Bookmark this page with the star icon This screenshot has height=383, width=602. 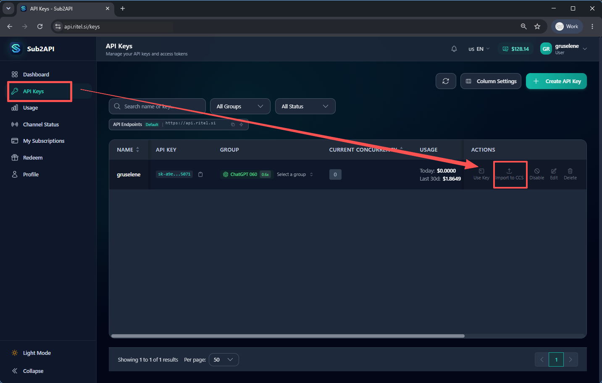(x=537, y=26)
